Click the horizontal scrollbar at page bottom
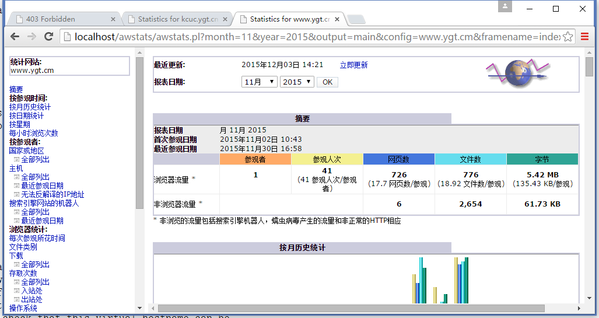Image resolution: width=599 pixels, height=318 pixels. point(350,308)
